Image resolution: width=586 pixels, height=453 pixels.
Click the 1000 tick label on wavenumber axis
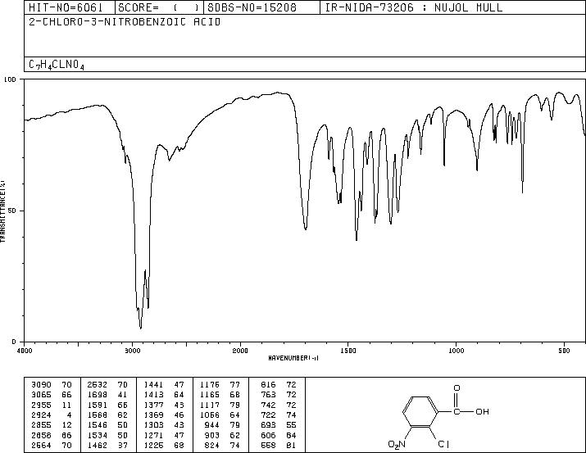click(x=456, y=351)
